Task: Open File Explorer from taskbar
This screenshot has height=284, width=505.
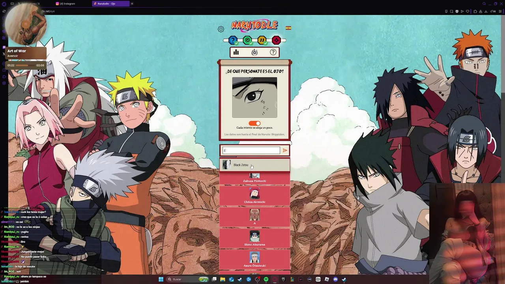Action: (223, 279)
